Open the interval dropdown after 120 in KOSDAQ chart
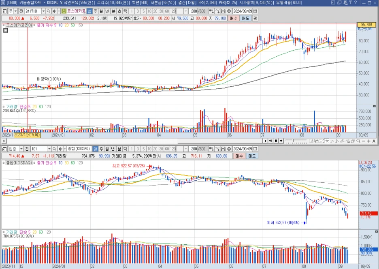The width and height of the screenshot is (379, 269). pyautogui.click(x=185, y=149)
